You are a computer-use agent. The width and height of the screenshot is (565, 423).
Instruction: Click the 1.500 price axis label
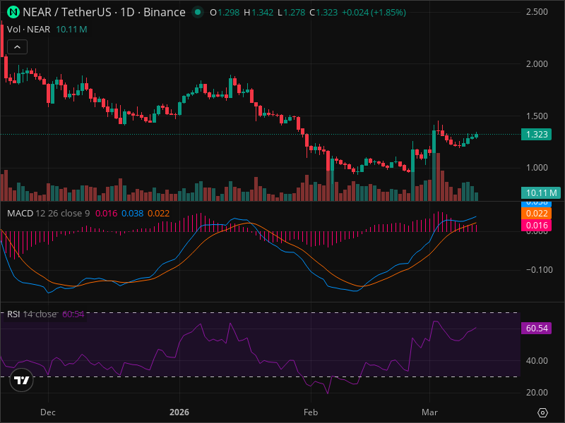click(537, 116)
